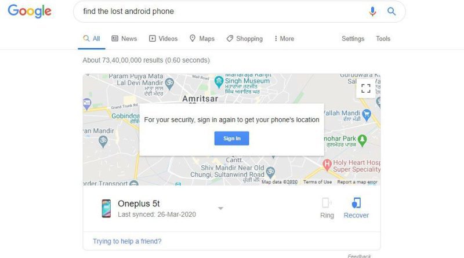Click the Maharaja Ranjit Singh Museum marker
The width and height of the screenshot is (464, 258).
coord(219,82)
